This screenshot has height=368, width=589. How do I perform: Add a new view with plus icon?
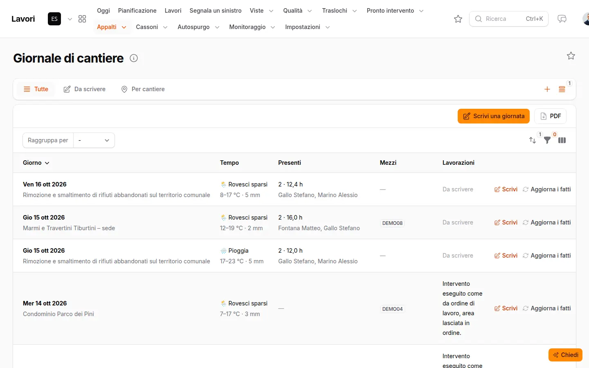click(x=547, y=89)
